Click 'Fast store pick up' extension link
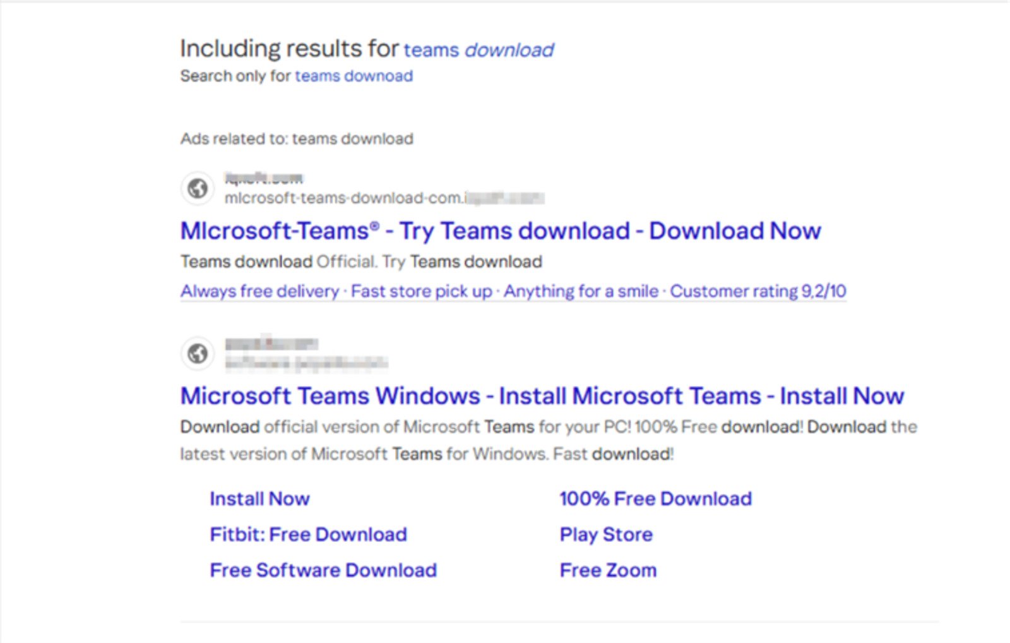1010x643 pixels. (x=421, y=291)
